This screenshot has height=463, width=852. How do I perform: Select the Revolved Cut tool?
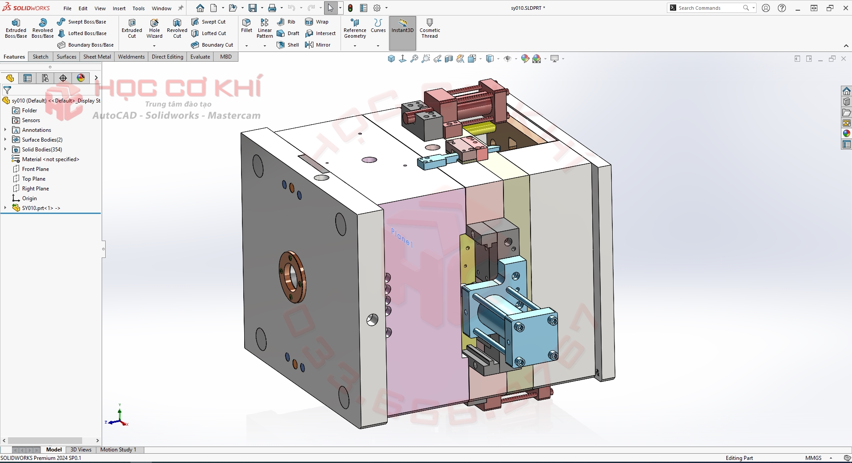click(177, 28)
